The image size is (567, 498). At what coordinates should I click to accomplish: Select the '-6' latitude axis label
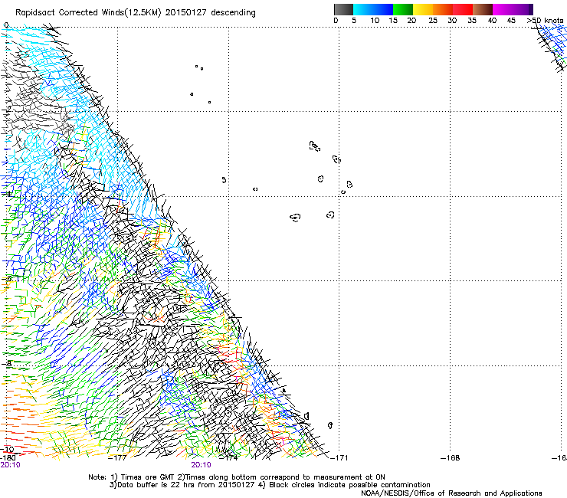pyautogui.click(x=6, y=278)
